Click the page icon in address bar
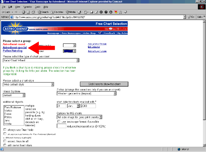206x152 pixels. (12, 17)
